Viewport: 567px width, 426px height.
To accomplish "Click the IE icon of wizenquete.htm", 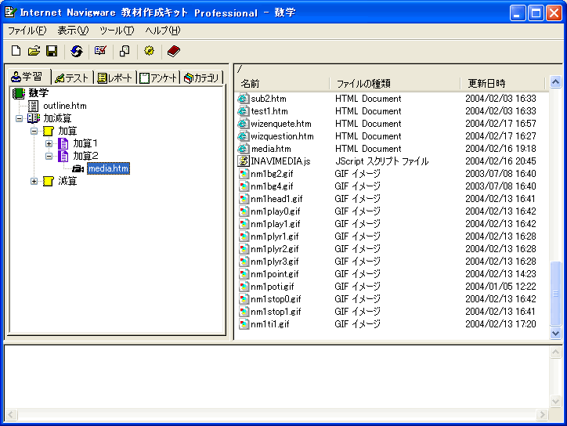I will 244,124.
